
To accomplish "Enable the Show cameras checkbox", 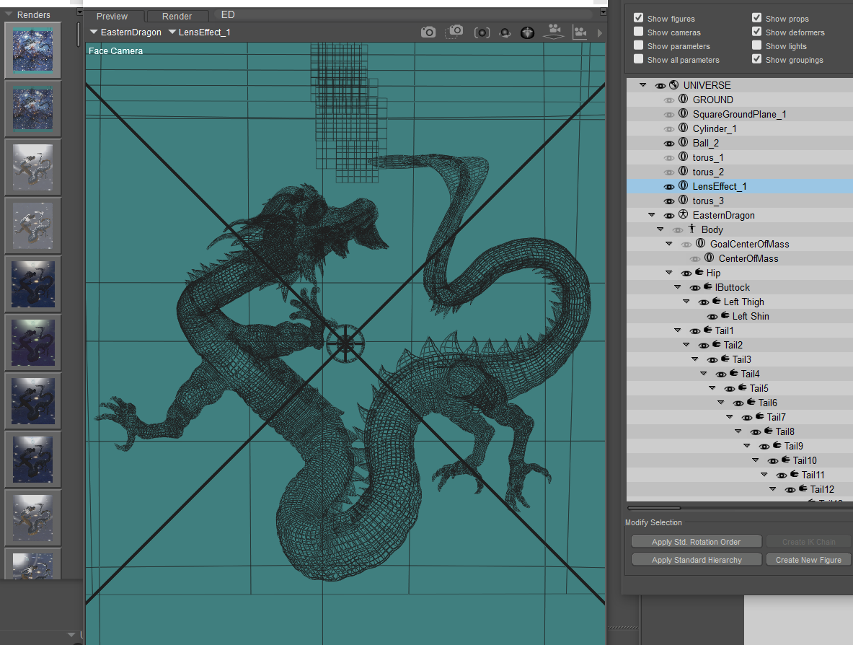I will click(639, 32).
